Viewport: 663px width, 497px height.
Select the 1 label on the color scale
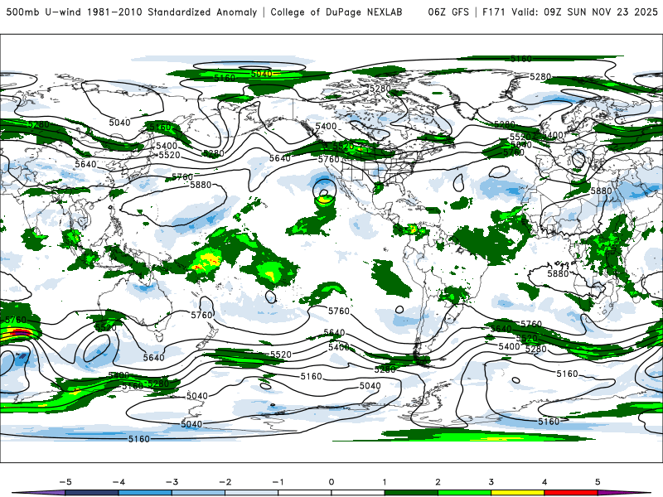385,482
